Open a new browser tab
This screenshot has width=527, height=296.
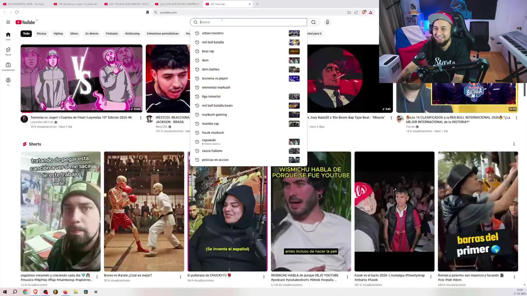click(257, 4)
